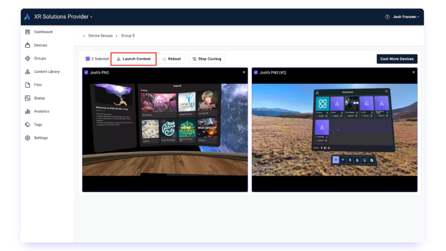Click the Files document icon
This screenshot has width=446, height=251.
(27, 85)
